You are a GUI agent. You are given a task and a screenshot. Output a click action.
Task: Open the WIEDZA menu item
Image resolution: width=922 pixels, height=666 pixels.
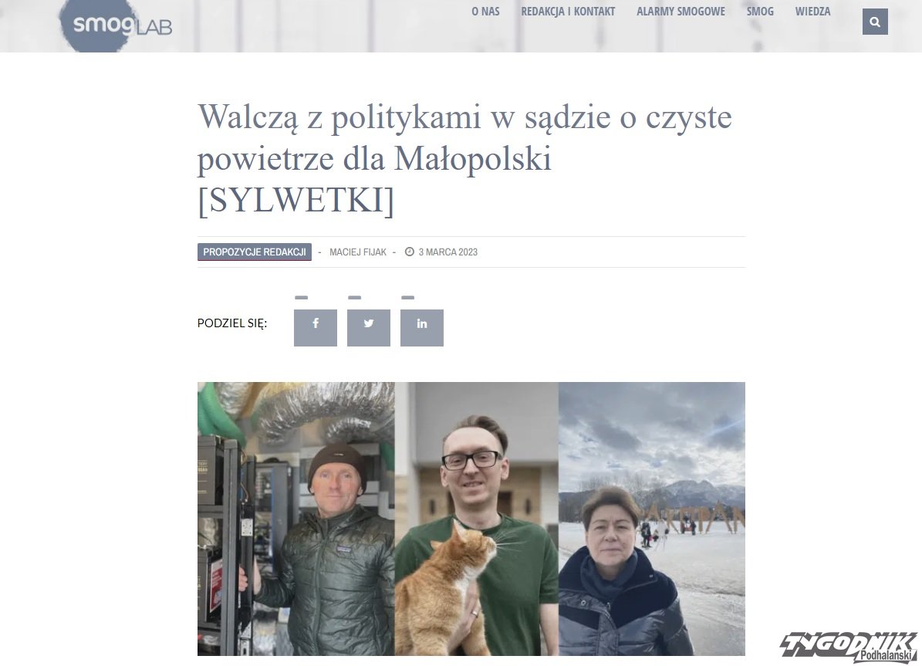coord(812,11)
